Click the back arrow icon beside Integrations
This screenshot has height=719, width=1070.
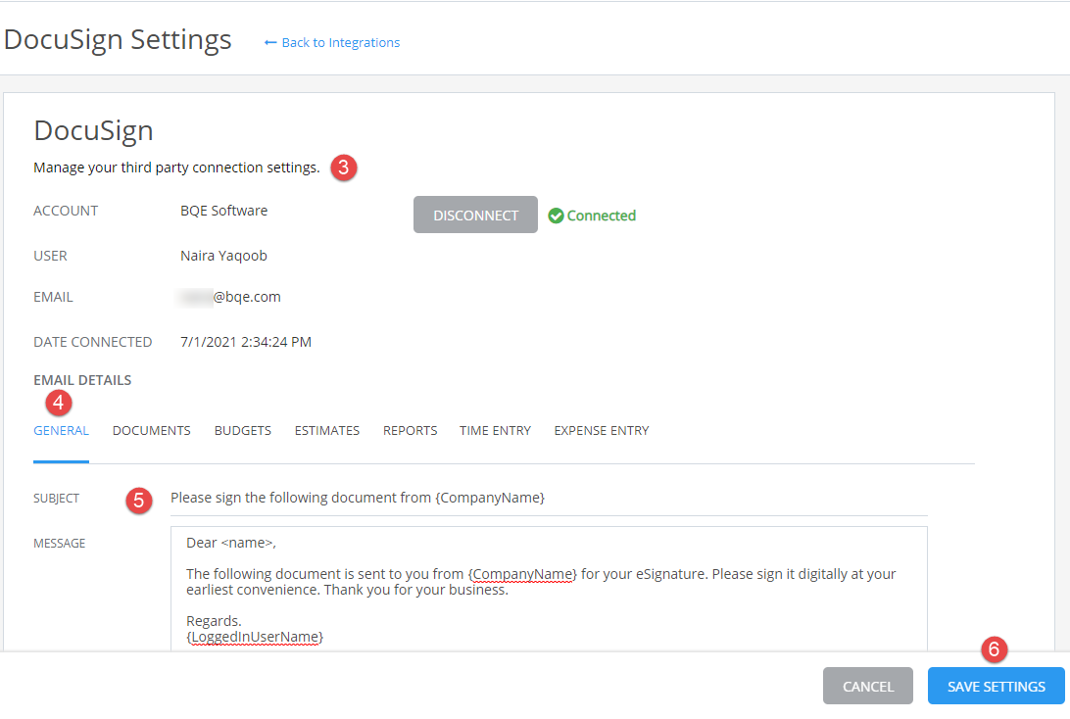click(270, 42)
